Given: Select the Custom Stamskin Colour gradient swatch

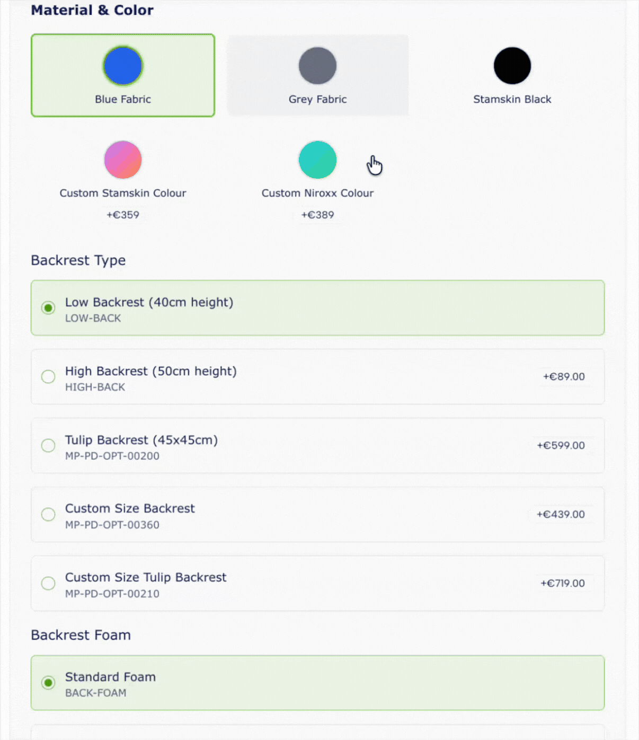Looking at the screenshot, I should pyautogui.click(x=123, y=160).
